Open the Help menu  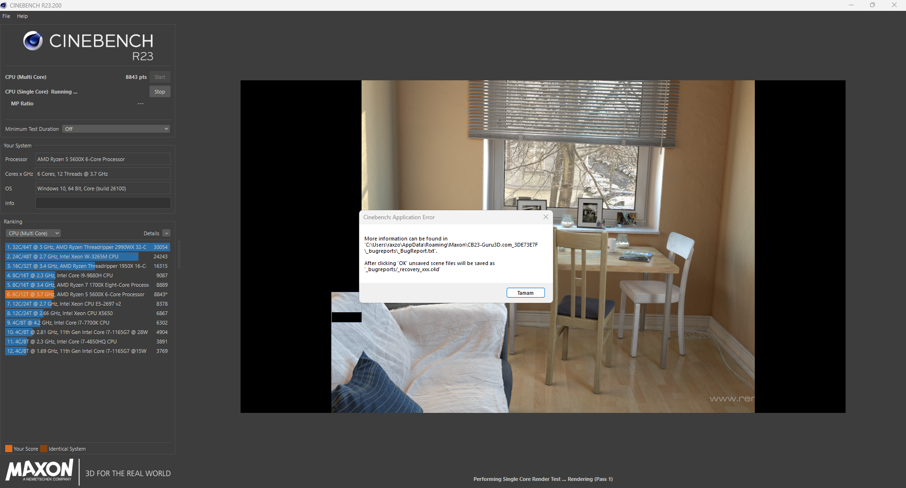tap(22, 16)
